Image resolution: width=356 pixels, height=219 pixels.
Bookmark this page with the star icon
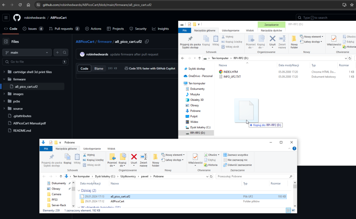pos(352,5)
